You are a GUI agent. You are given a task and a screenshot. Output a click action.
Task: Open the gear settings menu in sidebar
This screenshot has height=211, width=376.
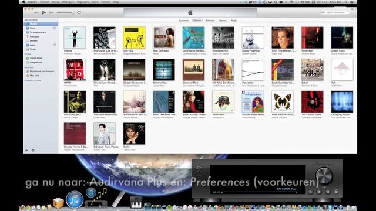(33, 150)
